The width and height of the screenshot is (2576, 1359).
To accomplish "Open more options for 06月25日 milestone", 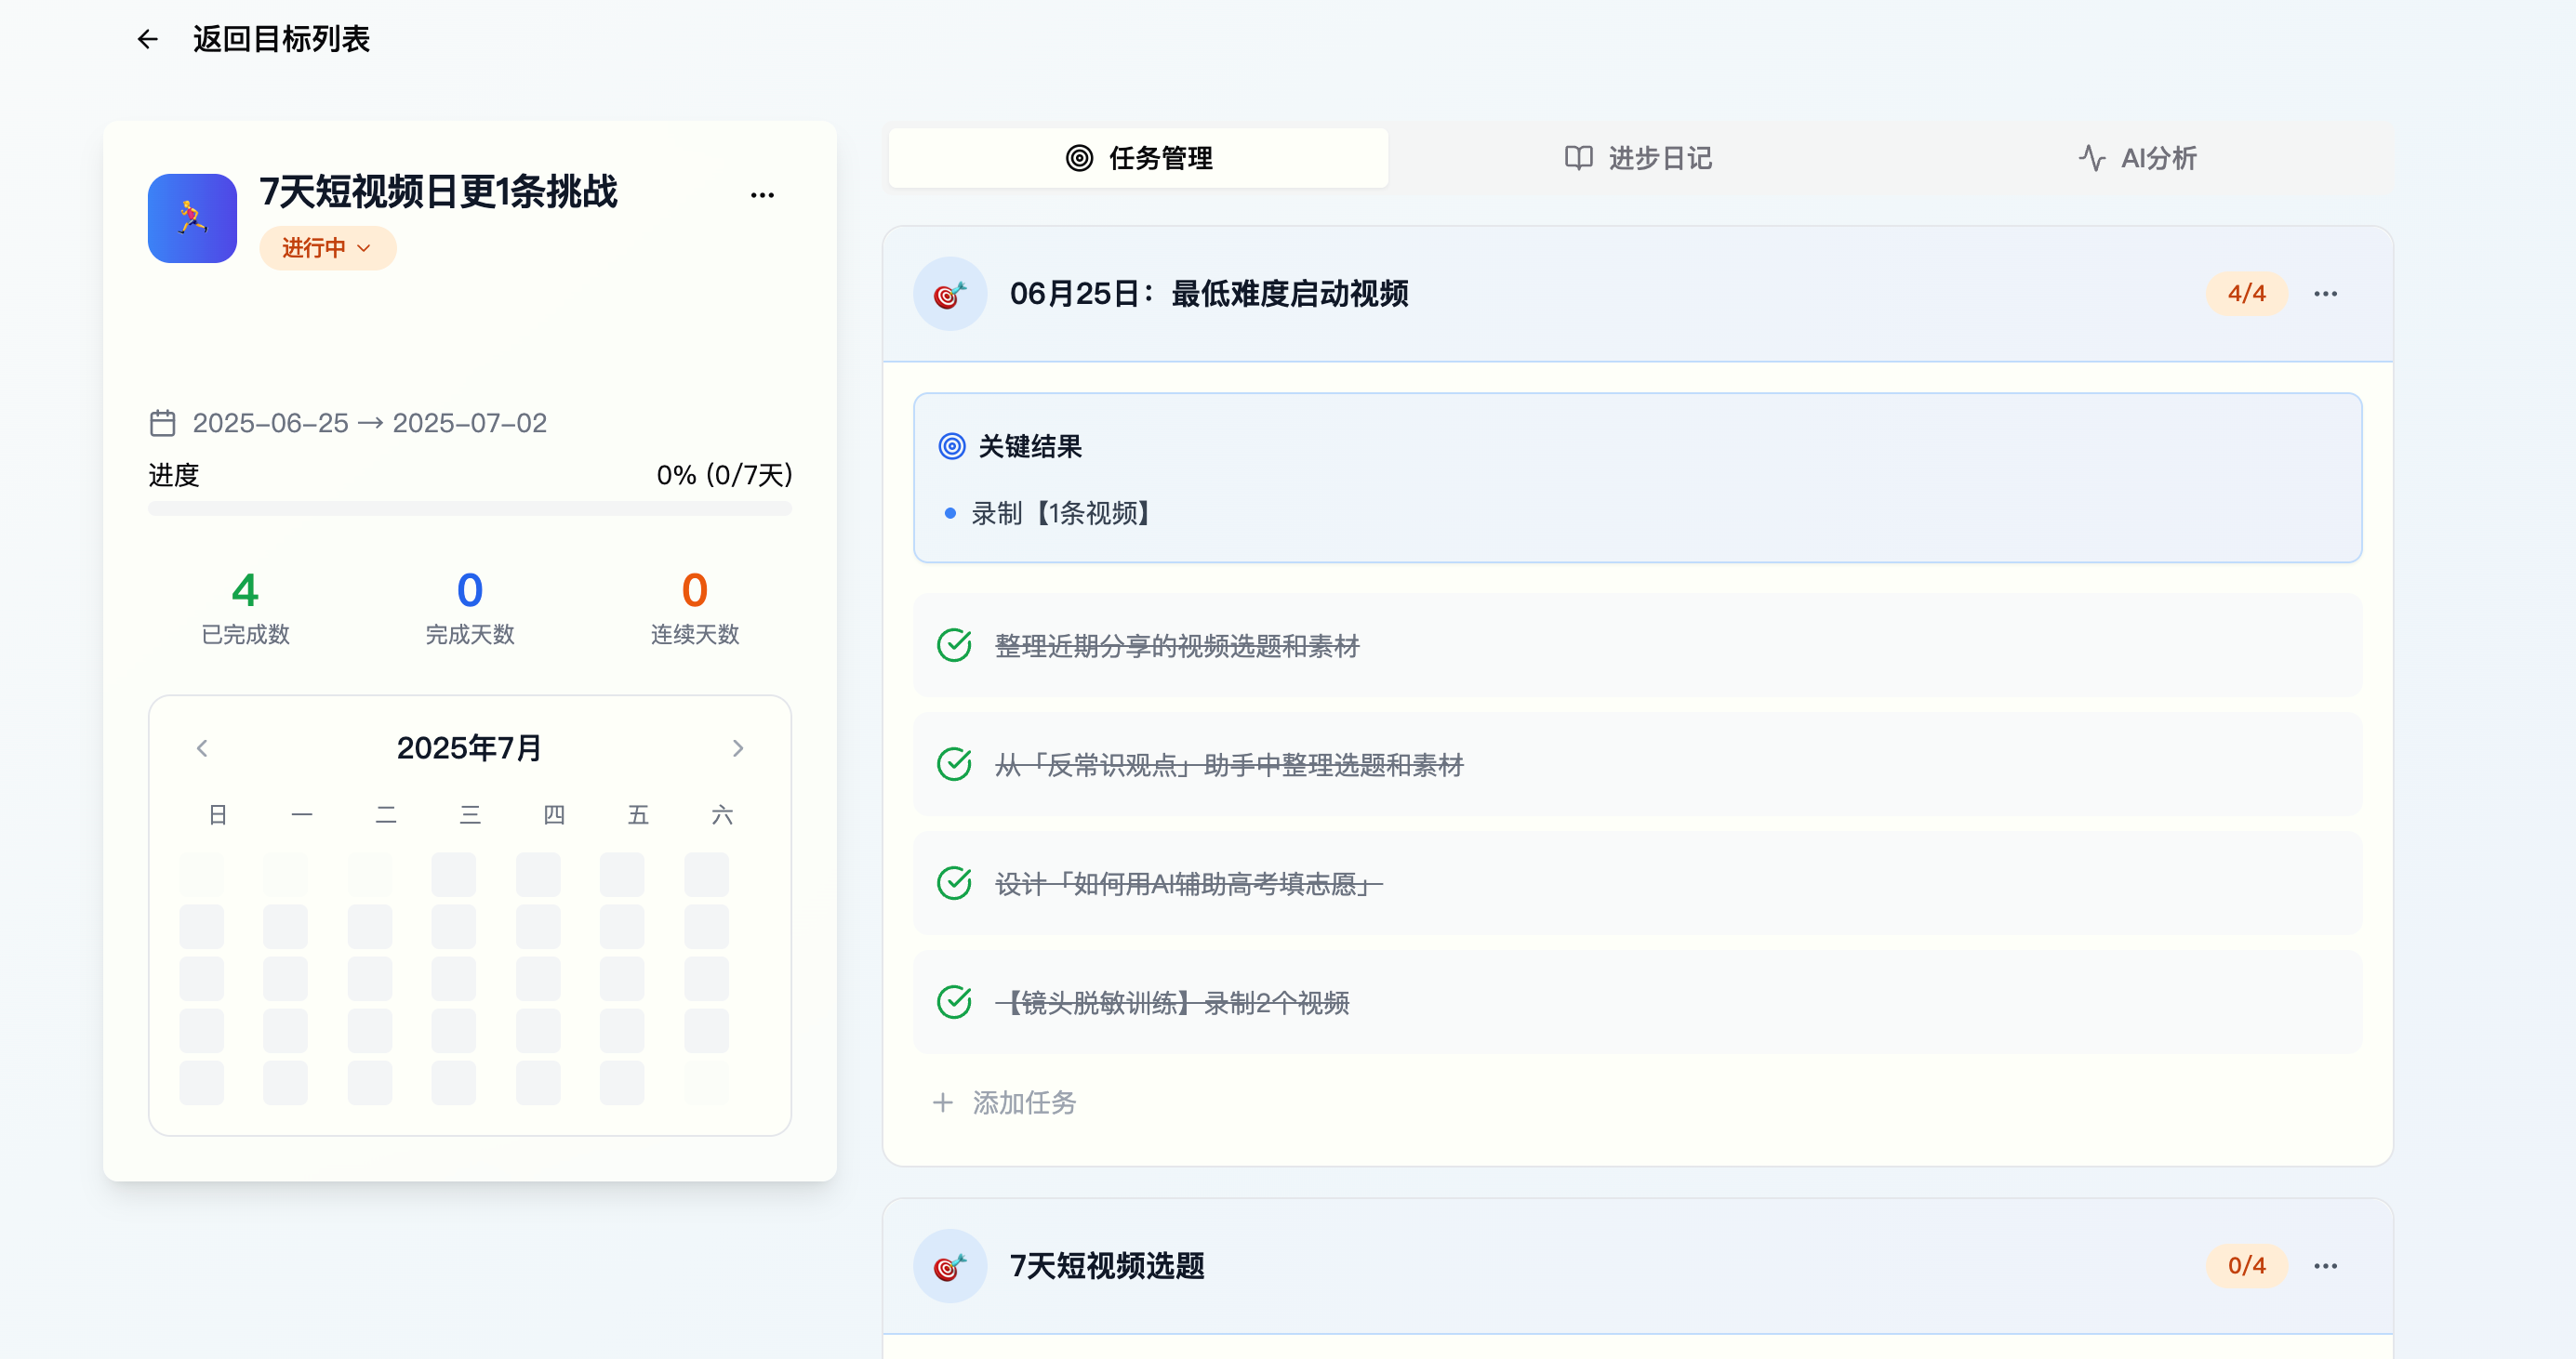I will click(2325, 293).
